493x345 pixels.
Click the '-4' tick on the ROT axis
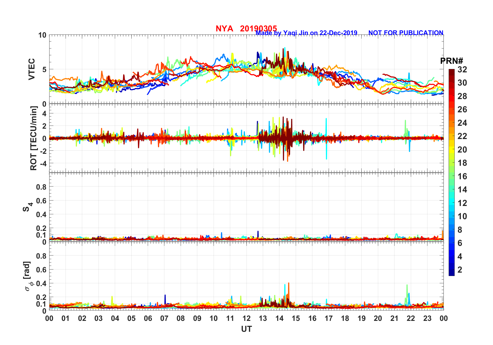pyautogui.click(x=43, y=163)
